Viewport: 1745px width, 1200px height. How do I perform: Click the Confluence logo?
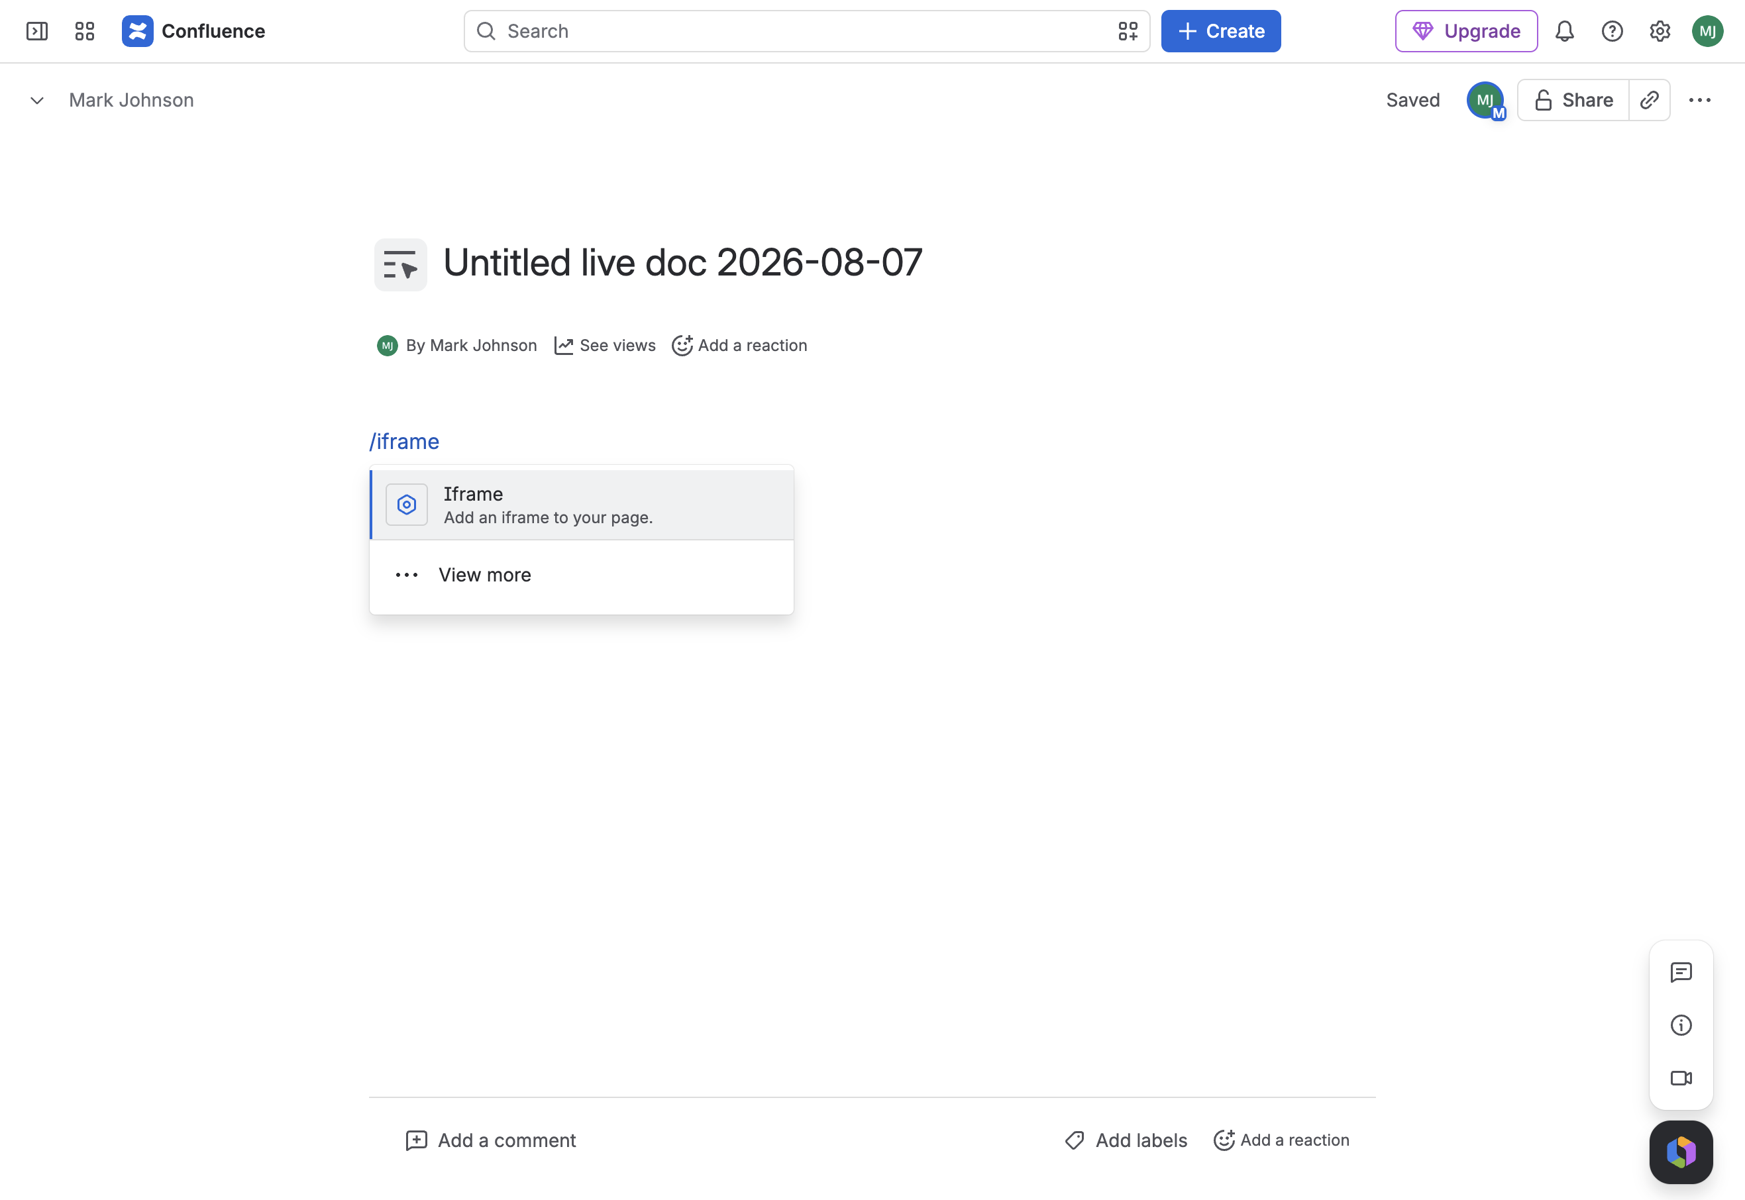click(x=193, y=31)
